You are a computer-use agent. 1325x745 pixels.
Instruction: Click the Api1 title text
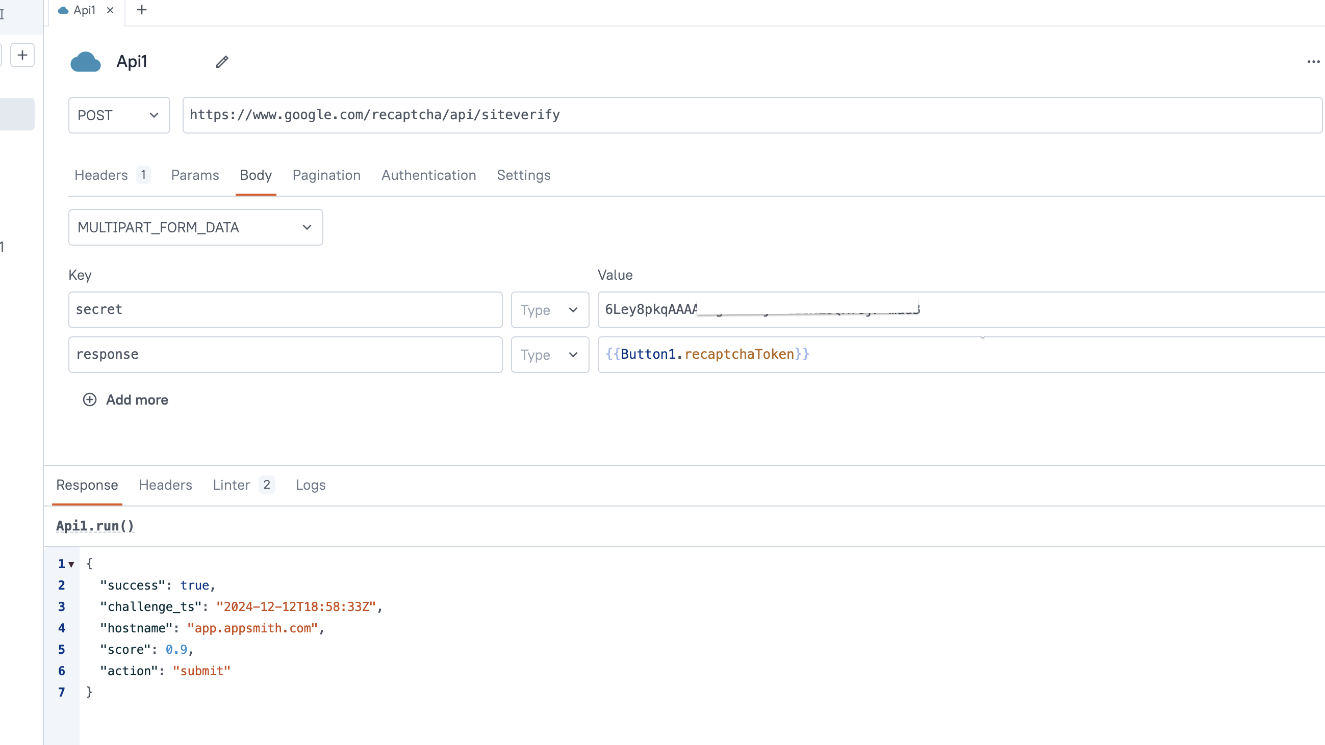(x=132, y=62)
